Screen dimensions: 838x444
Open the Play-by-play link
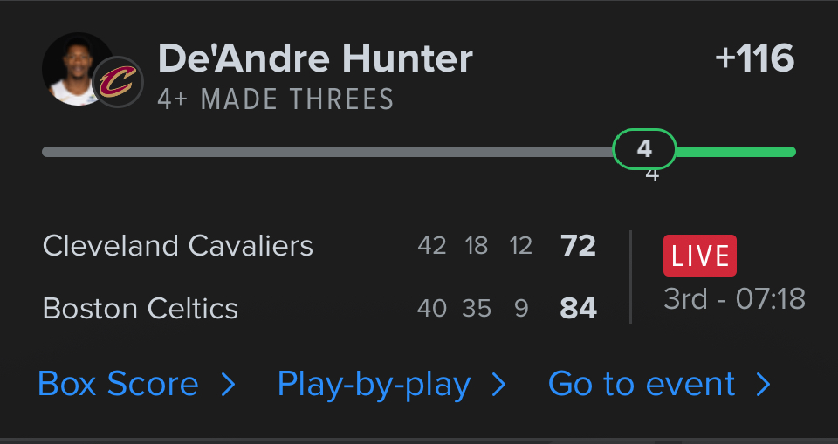tap(374, 385)
